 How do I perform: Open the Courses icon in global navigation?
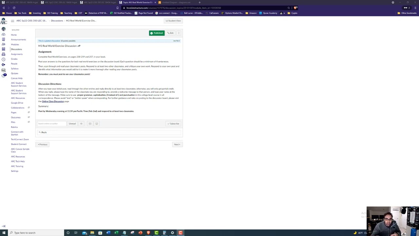point(3,39)
